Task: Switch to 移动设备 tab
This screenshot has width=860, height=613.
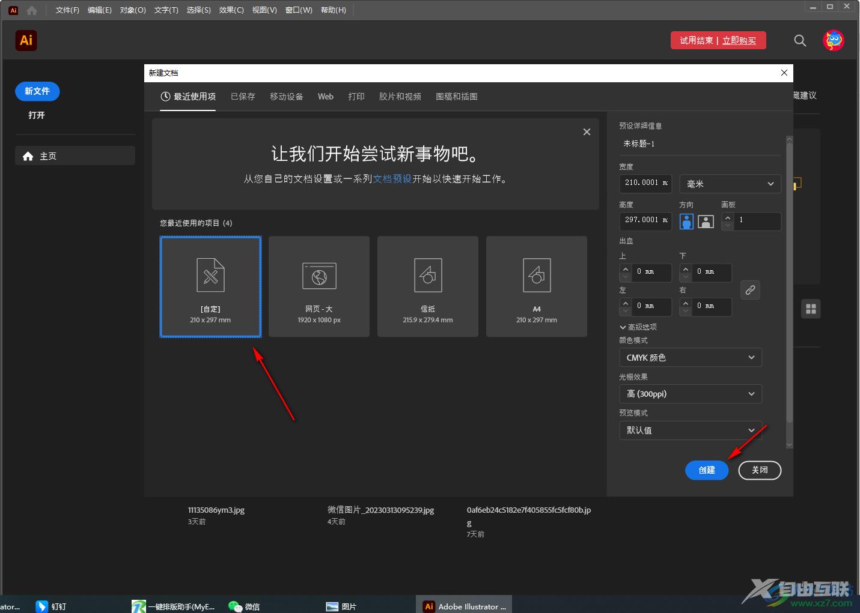Action: coord(287,97)
